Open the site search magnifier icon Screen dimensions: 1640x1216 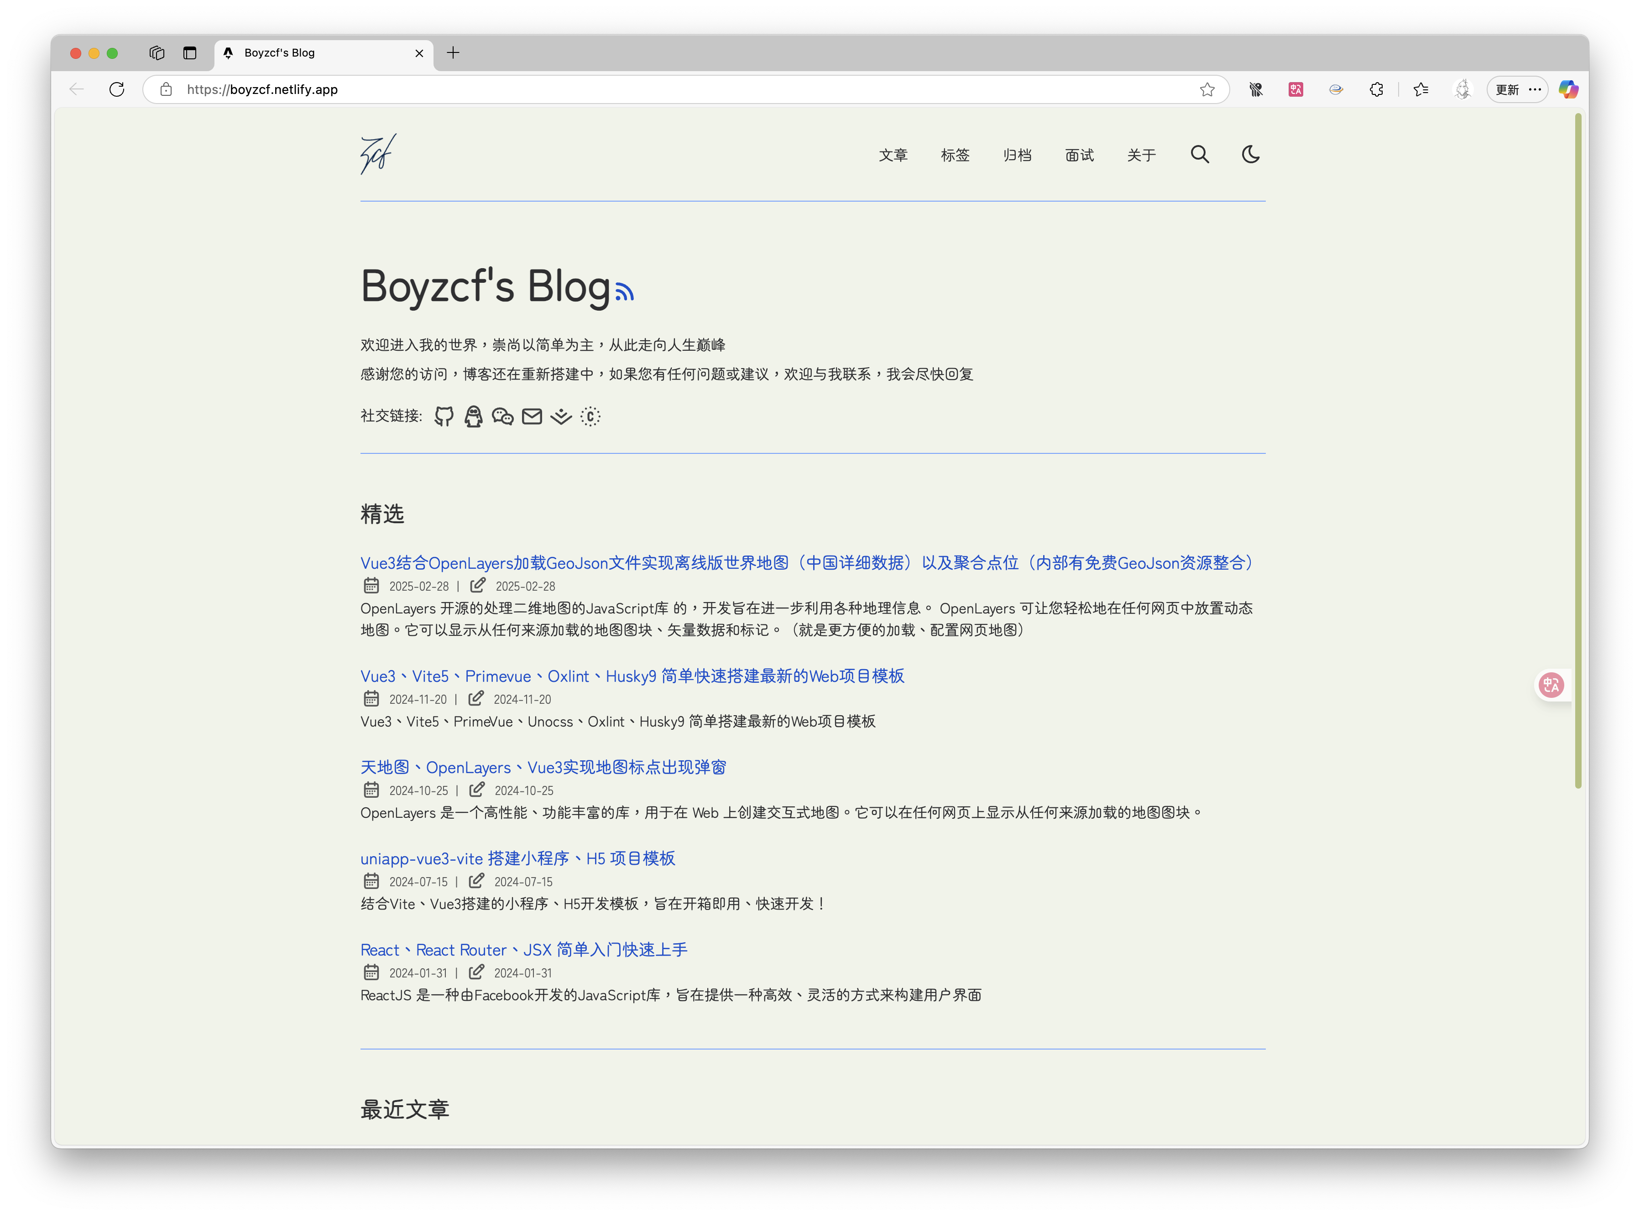tap(1200, 155)
